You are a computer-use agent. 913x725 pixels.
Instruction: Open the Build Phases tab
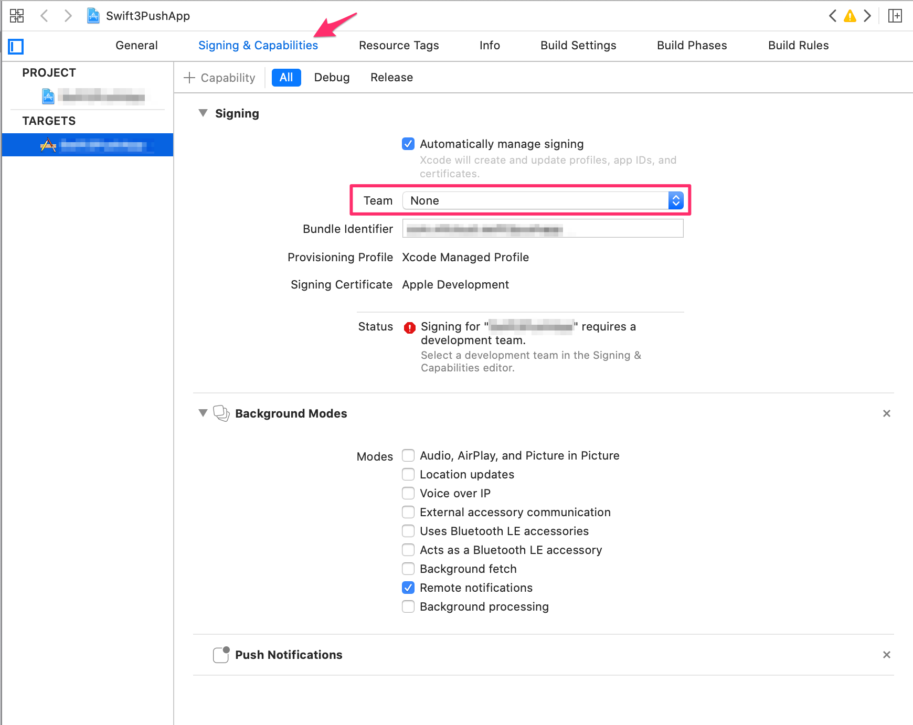click(692, 46)
